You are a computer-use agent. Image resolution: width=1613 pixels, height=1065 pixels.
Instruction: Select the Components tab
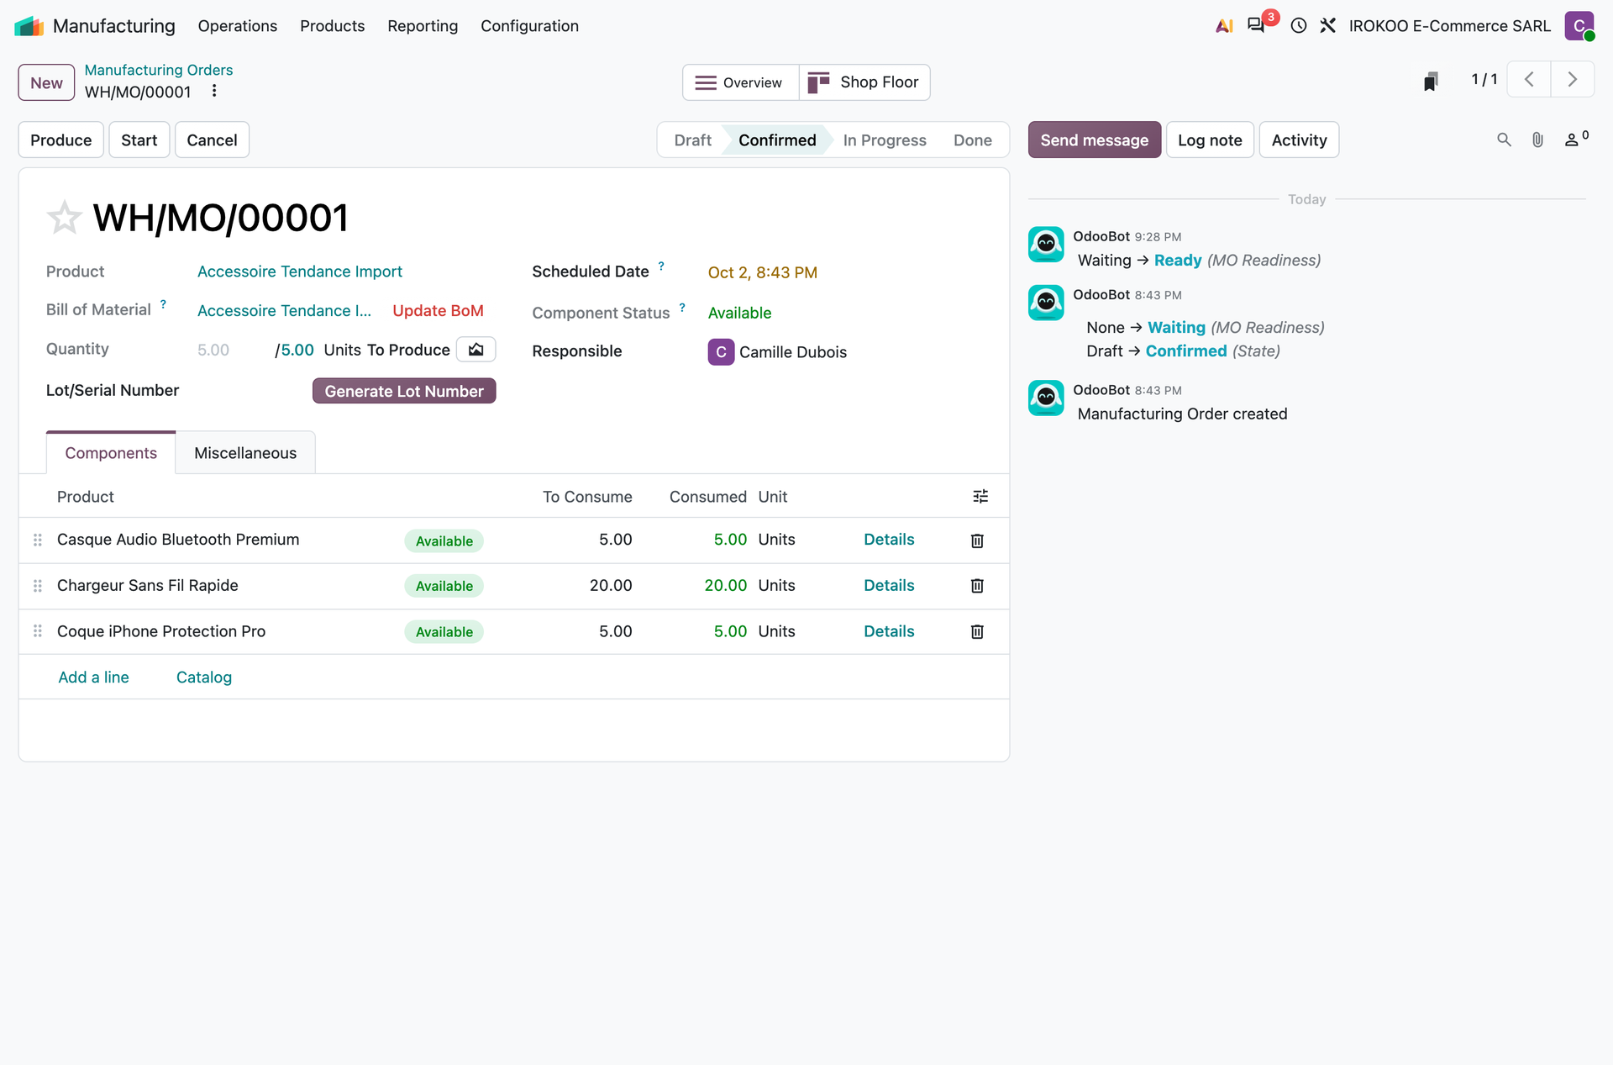(111, 453)
